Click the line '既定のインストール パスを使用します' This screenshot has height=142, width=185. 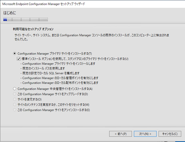pos(43,69)
